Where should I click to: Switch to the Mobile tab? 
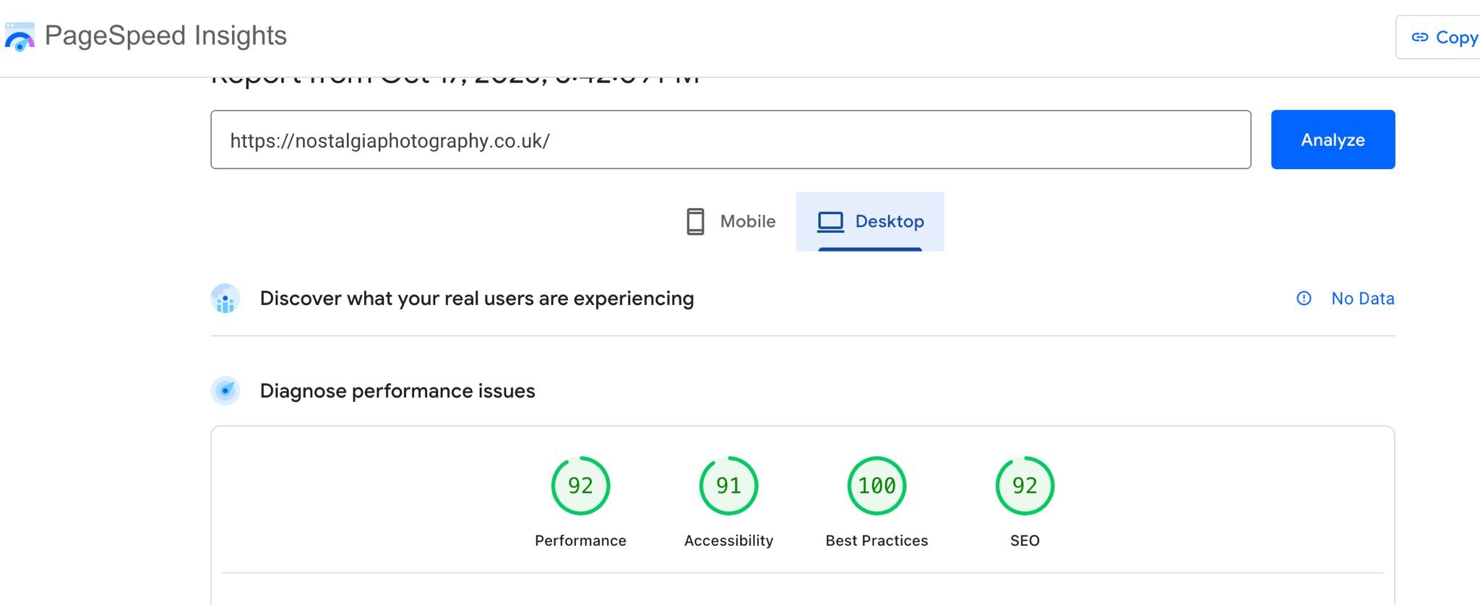[x=731, y=221]
